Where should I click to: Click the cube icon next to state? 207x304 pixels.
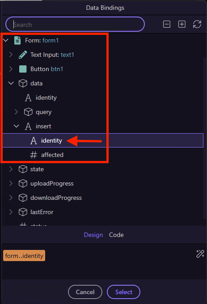pyautogui.click(x=23, y=169)
